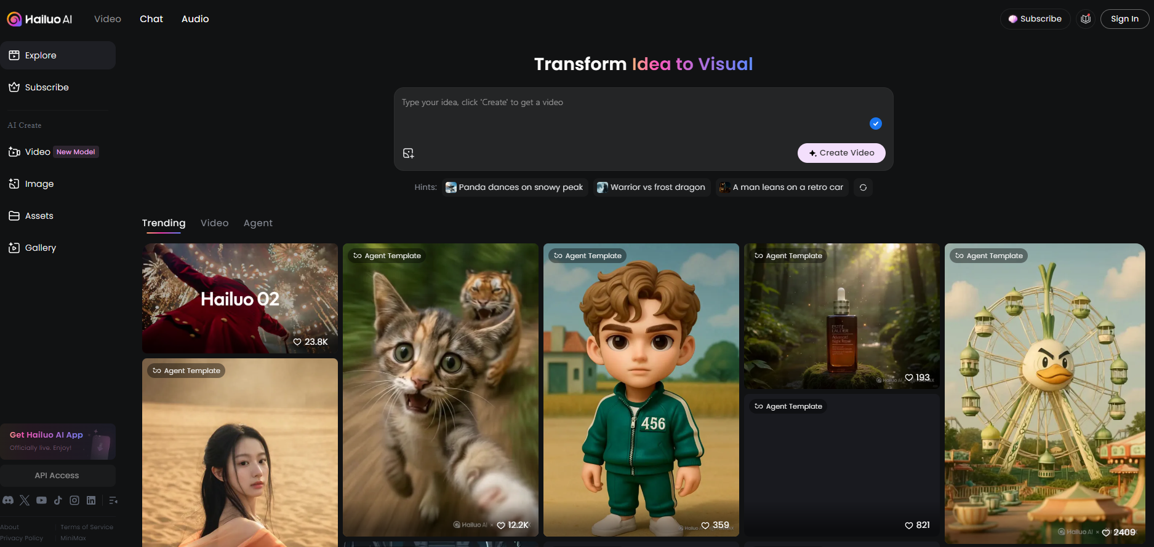This screenshot has width=1154, height=547.
Task: Open Assets in the sidebar
Action: [x=58, y=216]
